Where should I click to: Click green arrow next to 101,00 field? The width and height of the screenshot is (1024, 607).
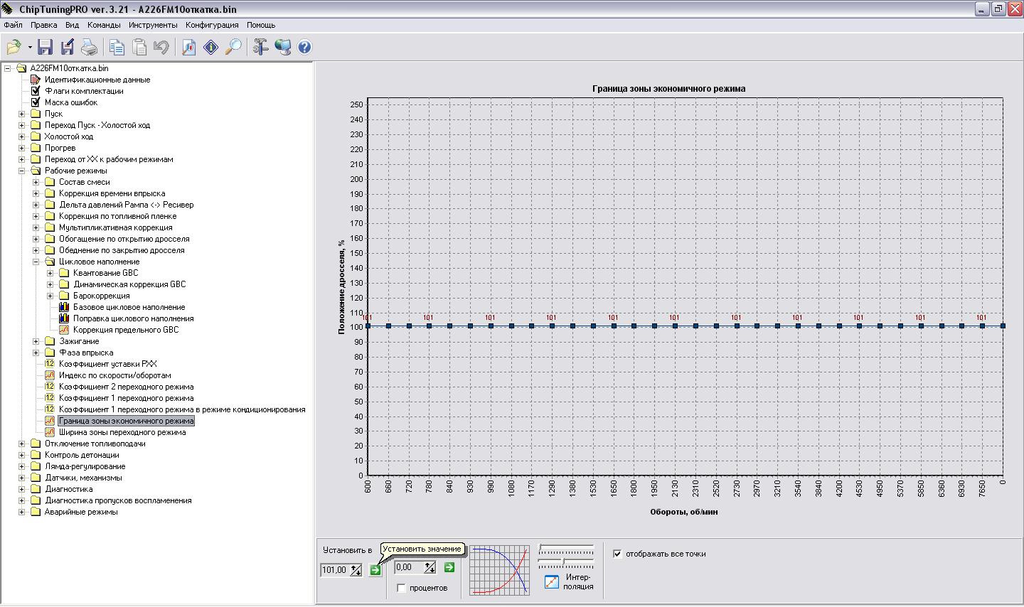coord(375,570)
